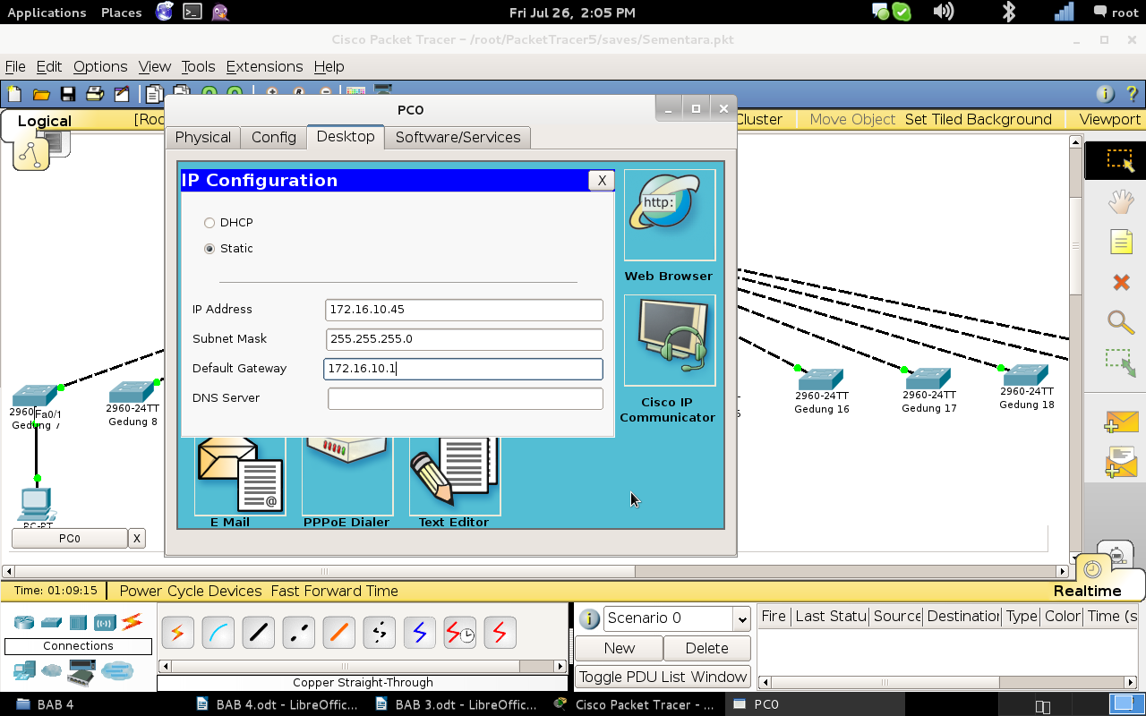Screen dimensions: 1146x716
Task: Select the Static radio option
Action: tap(210, 249)
